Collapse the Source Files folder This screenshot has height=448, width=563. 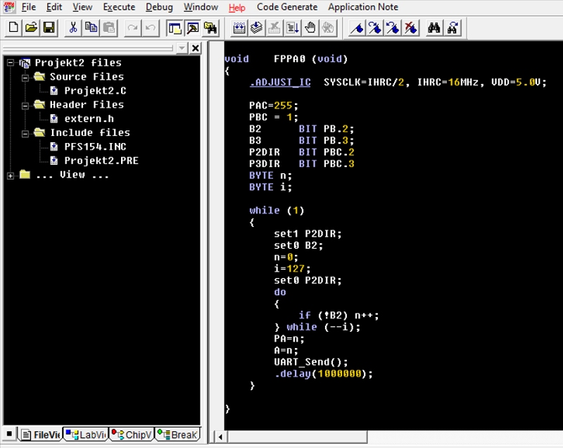coord(25,77)
